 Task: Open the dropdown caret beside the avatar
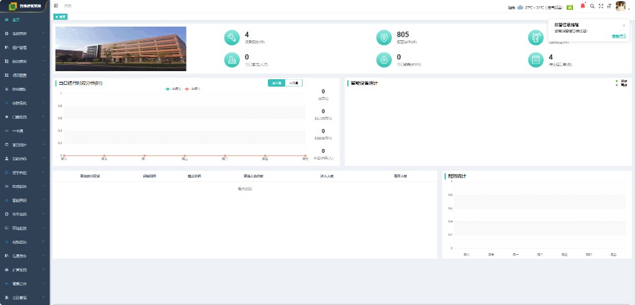click(629, 9)
